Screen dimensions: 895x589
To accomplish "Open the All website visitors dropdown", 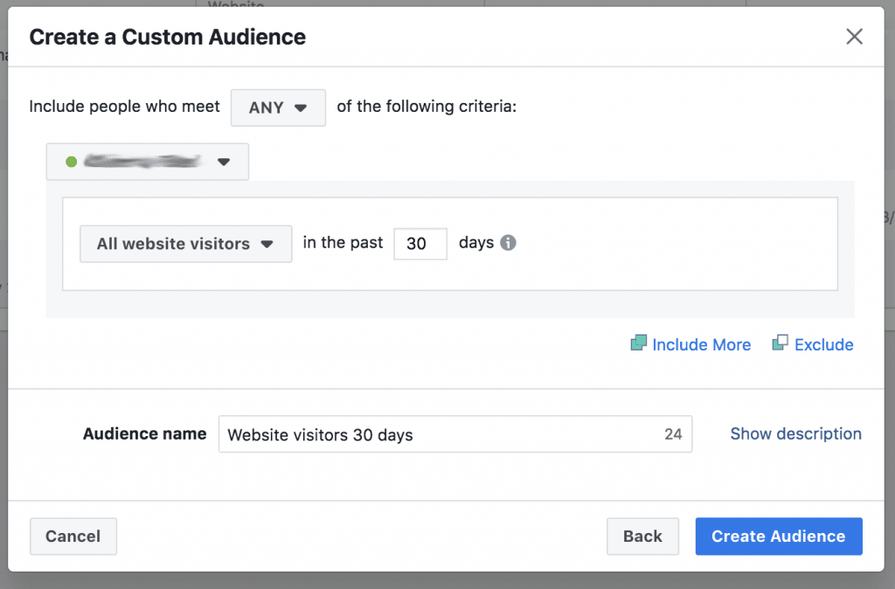I will [x=185, y=243].
